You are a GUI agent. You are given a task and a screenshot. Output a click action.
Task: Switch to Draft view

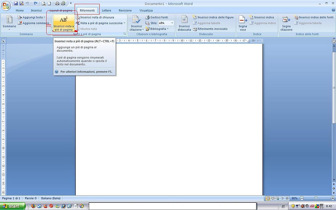[287, 198]
